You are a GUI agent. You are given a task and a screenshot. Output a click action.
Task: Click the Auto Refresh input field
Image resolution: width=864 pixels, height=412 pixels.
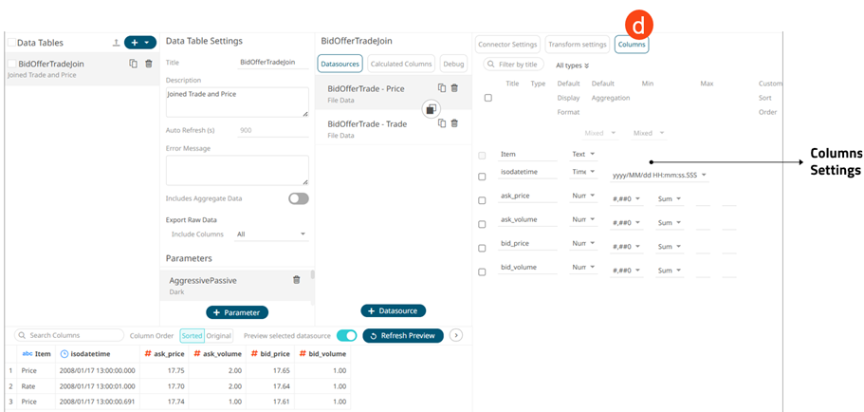273,131
